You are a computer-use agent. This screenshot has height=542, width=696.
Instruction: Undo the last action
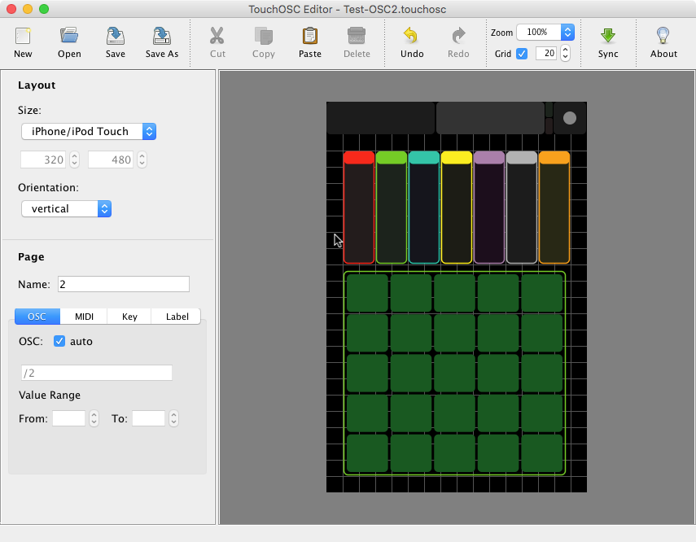[412, 37]
